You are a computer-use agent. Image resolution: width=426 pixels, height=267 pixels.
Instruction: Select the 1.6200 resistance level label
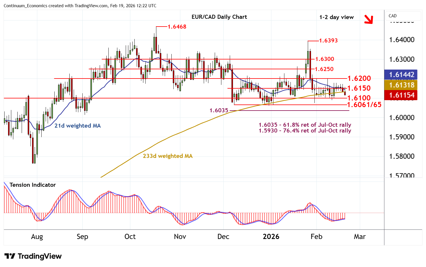359,79
